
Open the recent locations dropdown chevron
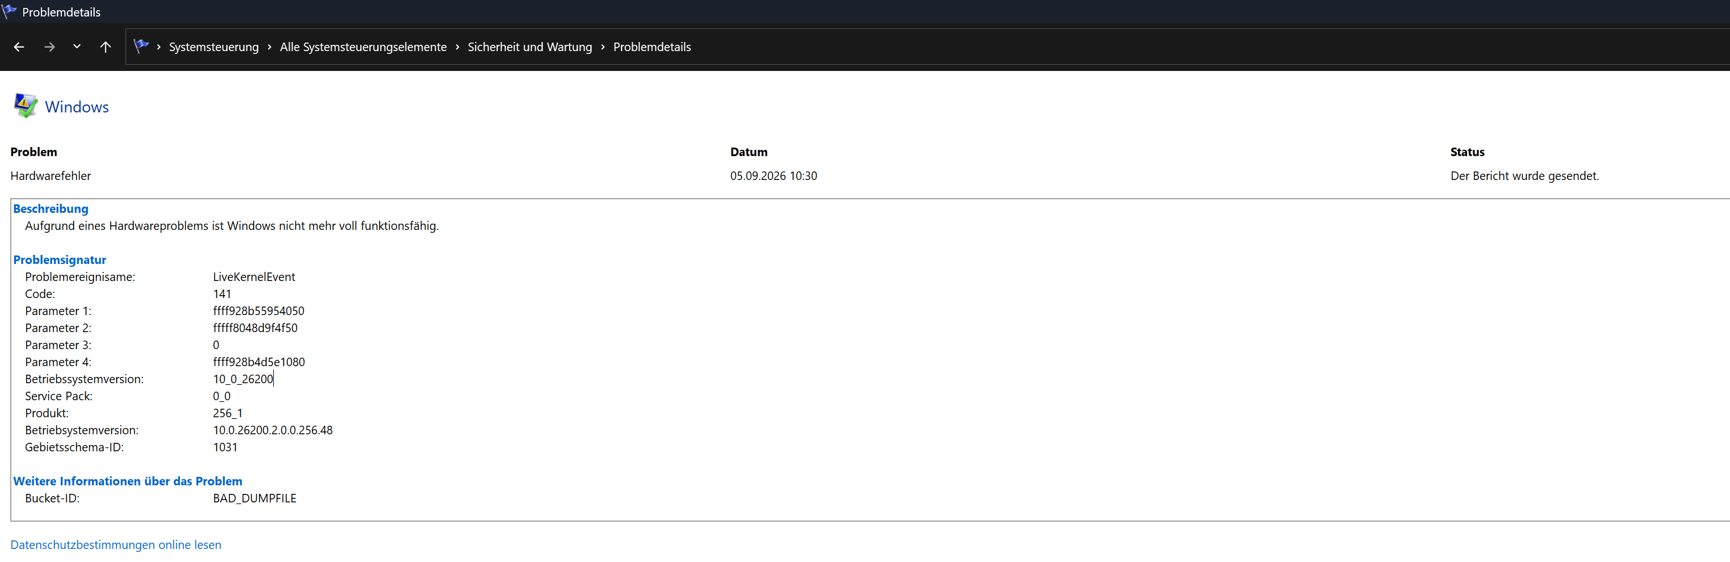point(77,47)
